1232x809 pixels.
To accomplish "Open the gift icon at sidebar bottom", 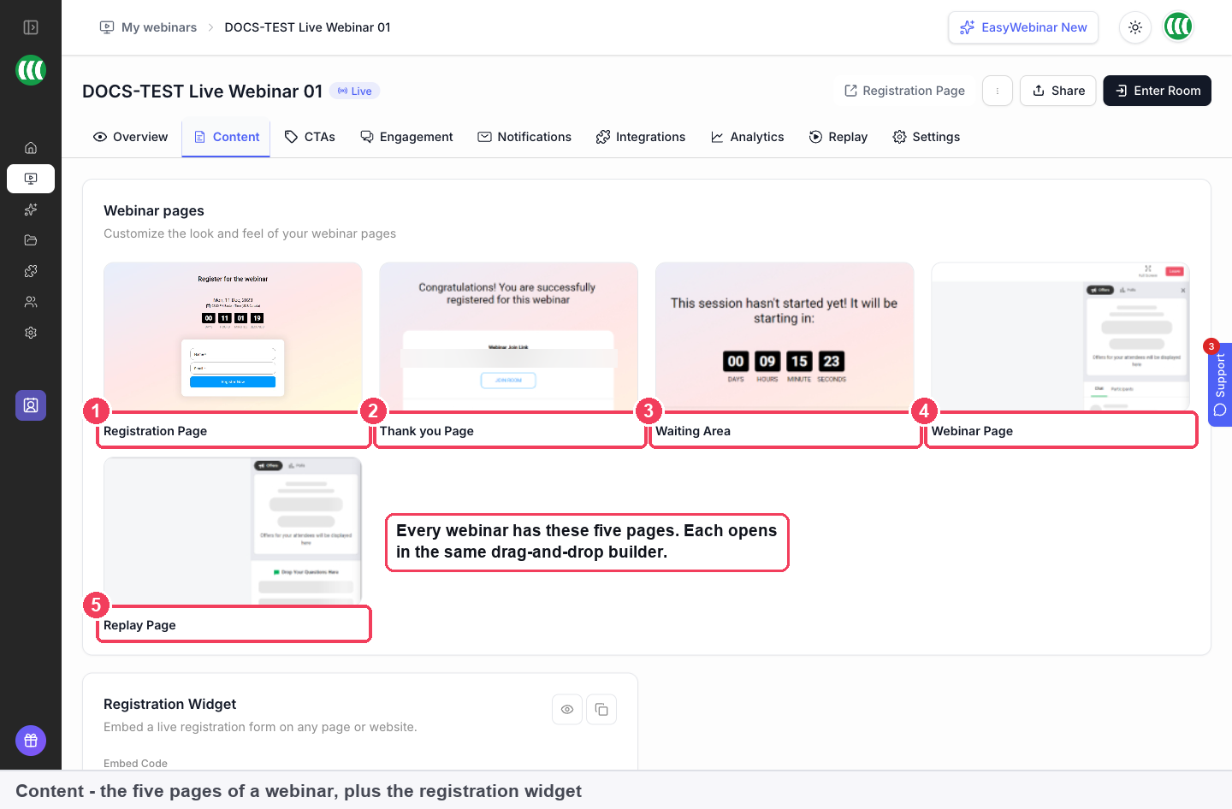I will 31,741.
